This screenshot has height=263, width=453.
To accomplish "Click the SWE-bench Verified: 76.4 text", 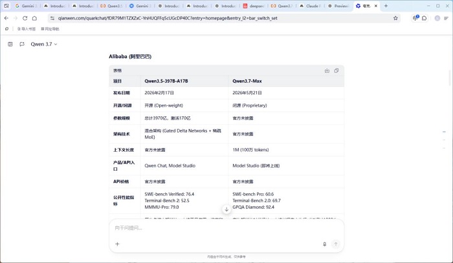I will [170, 194].
